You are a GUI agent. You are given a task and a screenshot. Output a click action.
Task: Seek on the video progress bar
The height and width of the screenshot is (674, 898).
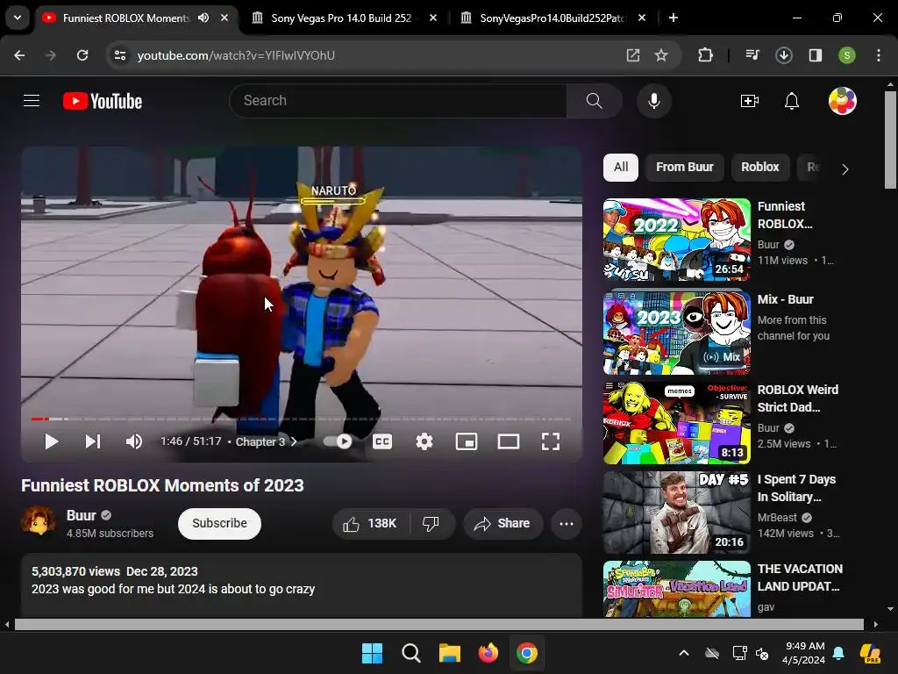pyautogui.click(x=302, y=419)
